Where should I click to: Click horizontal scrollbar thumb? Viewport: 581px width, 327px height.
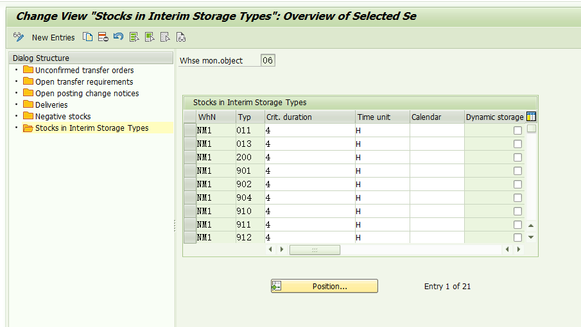tap(315, 249)
